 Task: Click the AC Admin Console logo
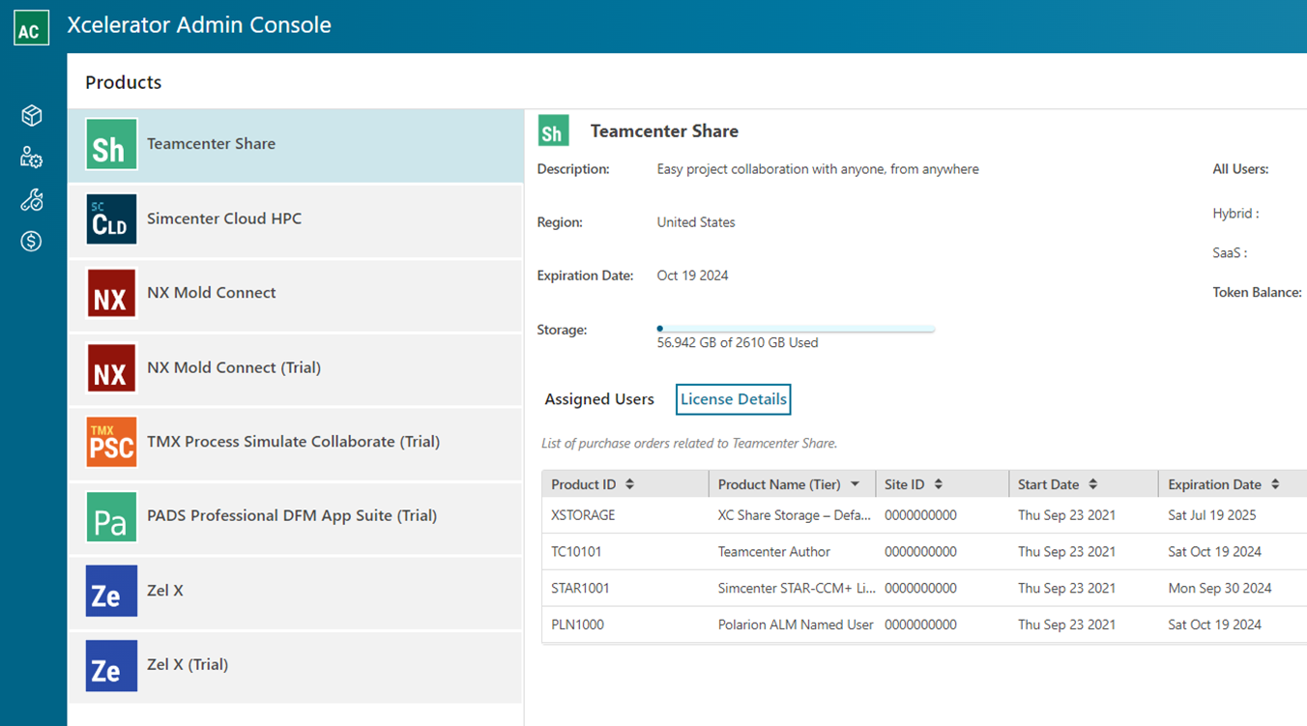tap(30, 27)
